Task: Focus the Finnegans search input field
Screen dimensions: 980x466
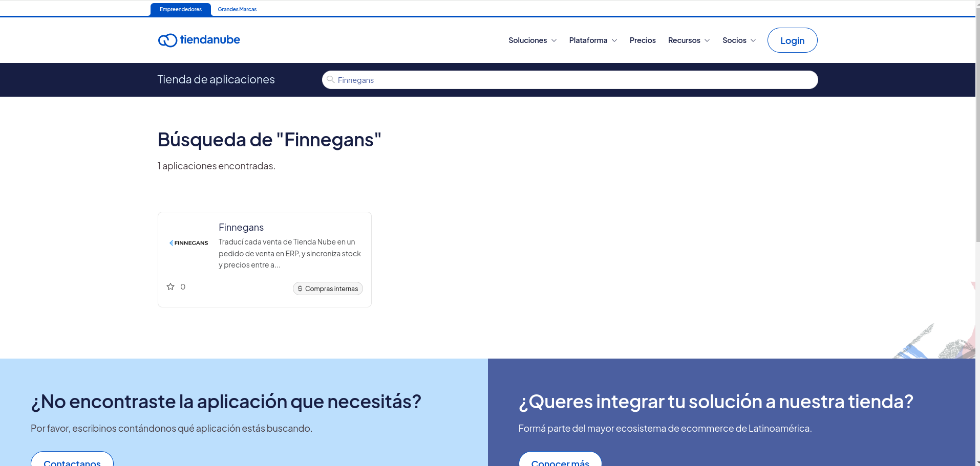Action: [570, 80]
